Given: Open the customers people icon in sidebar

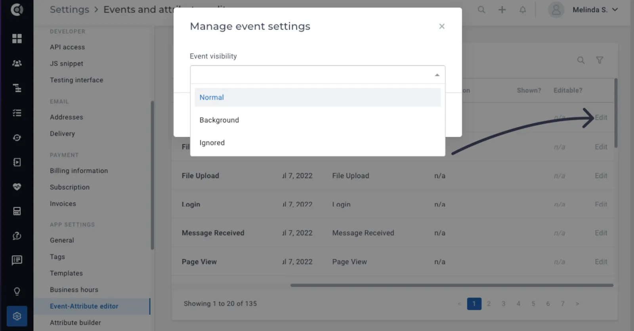Looking at the screenshot, I should point(17,63).
